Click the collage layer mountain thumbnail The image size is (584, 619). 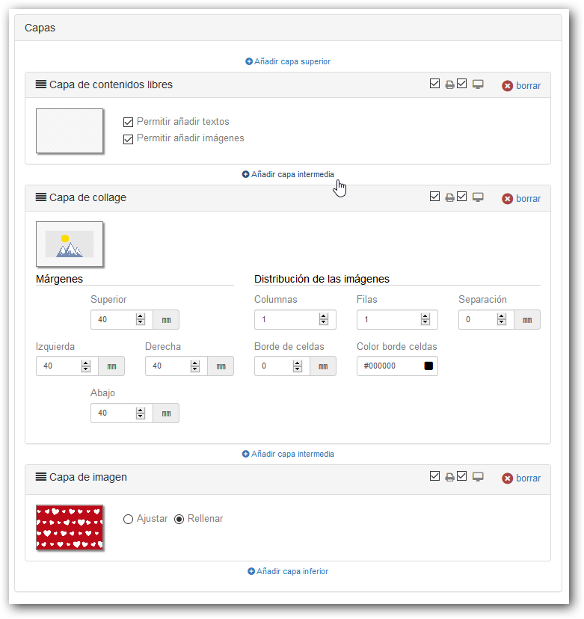click(70, 244)
